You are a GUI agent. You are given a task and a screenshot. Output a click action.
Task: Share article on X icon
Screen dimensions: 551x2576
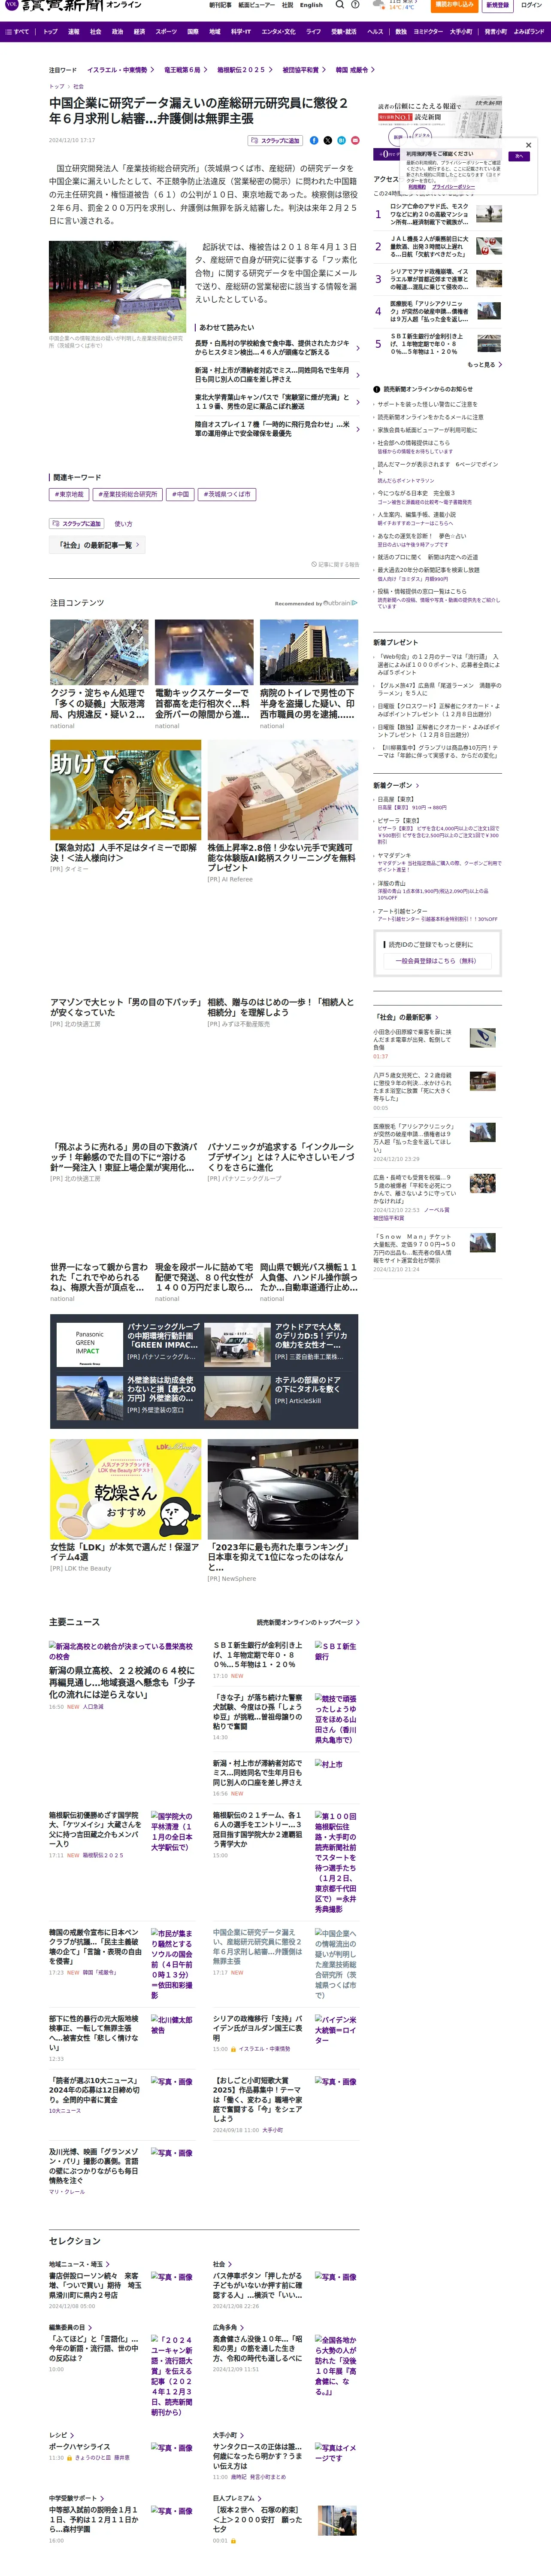click(327, 141)
